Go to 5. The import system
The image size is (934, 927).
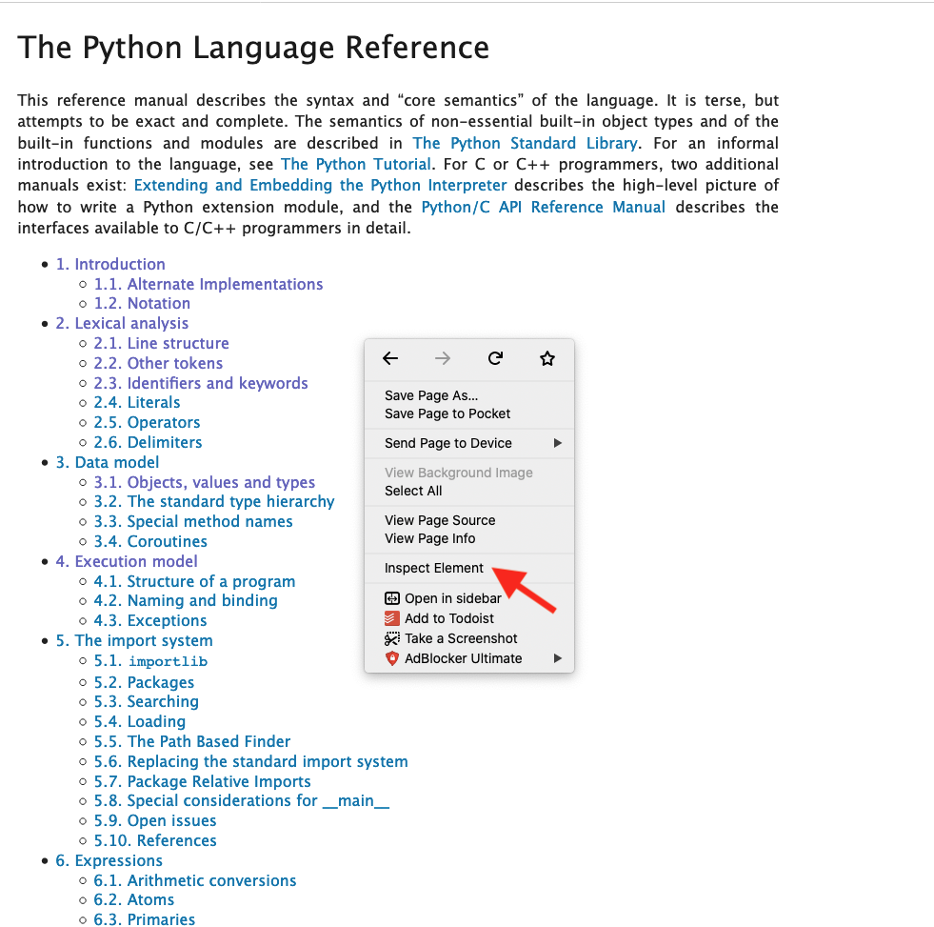pyautogui.click(x=134, y=641)
